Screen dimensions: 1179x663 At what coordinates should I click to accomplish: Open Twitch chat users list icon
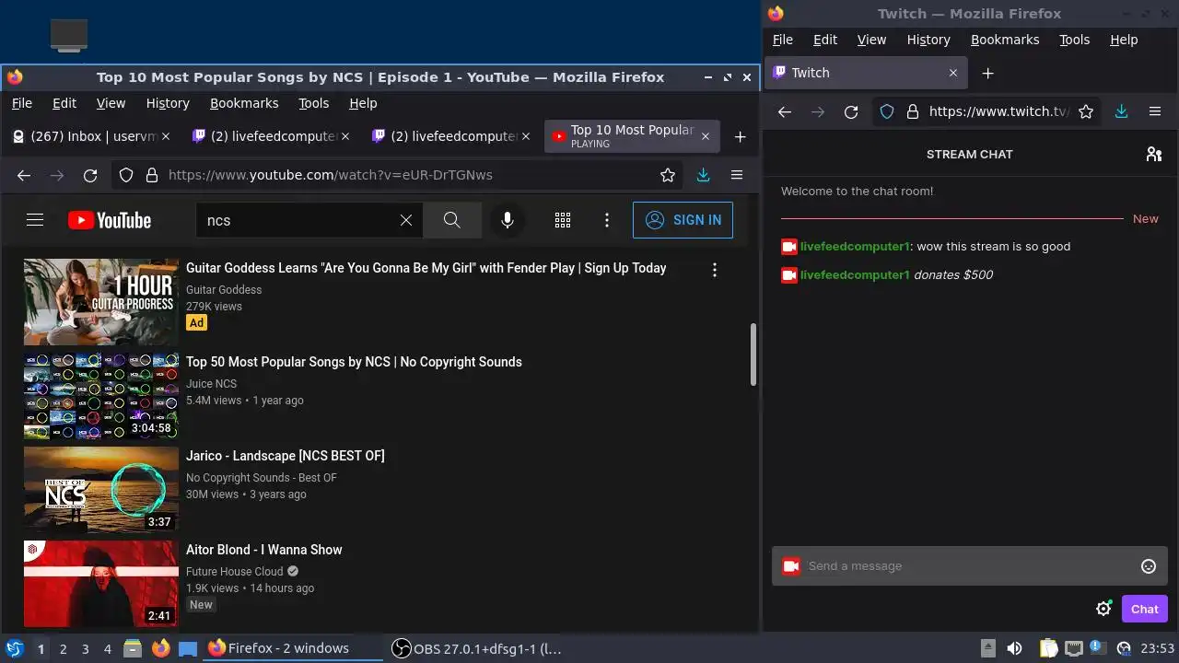(x=1154, y=154)
